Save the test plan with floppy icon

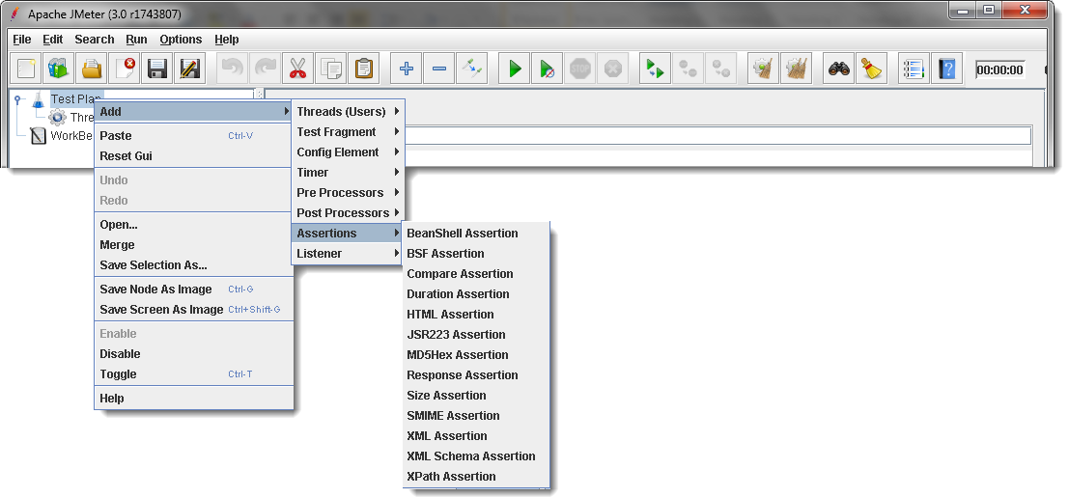[158, 69]
